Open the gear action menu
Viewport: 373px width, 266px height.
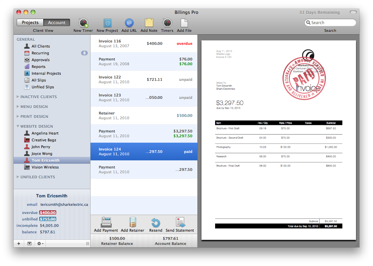pos(40,244)
